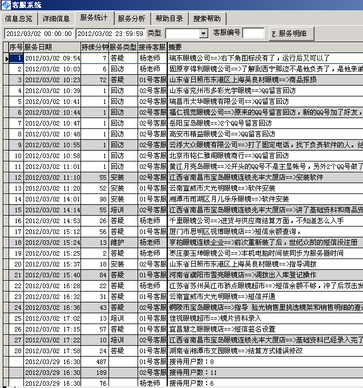Open the 信息总览 tab
This screenshot has width=363, height=388.
[19, 19]
